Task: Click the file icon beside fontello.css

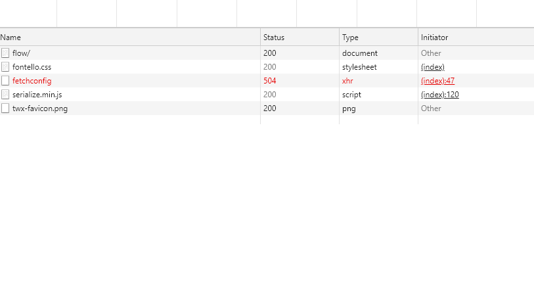Action: (x=5, y=67)
